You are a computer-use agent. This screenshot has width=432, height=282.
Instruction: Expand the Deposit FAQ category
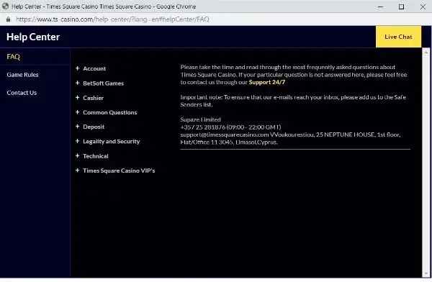point(94,127)
